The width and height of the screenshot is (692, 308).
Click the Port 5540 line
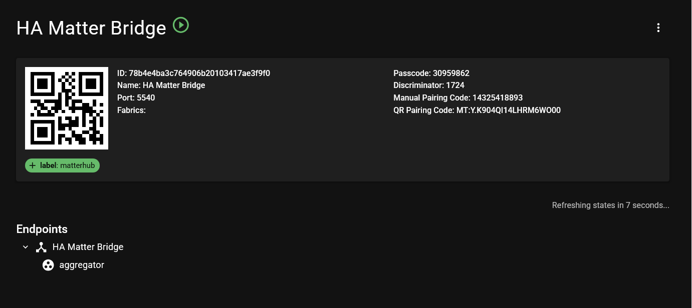point(136,98)
